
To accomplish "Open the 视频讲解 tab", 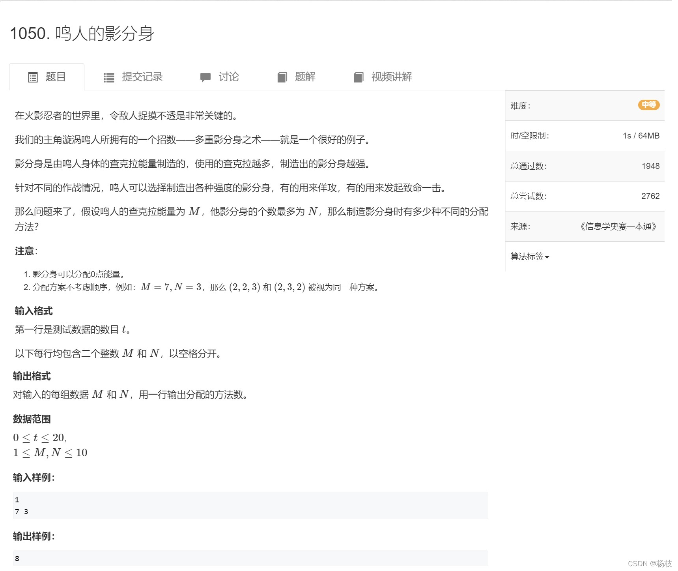I will (383, 77).
